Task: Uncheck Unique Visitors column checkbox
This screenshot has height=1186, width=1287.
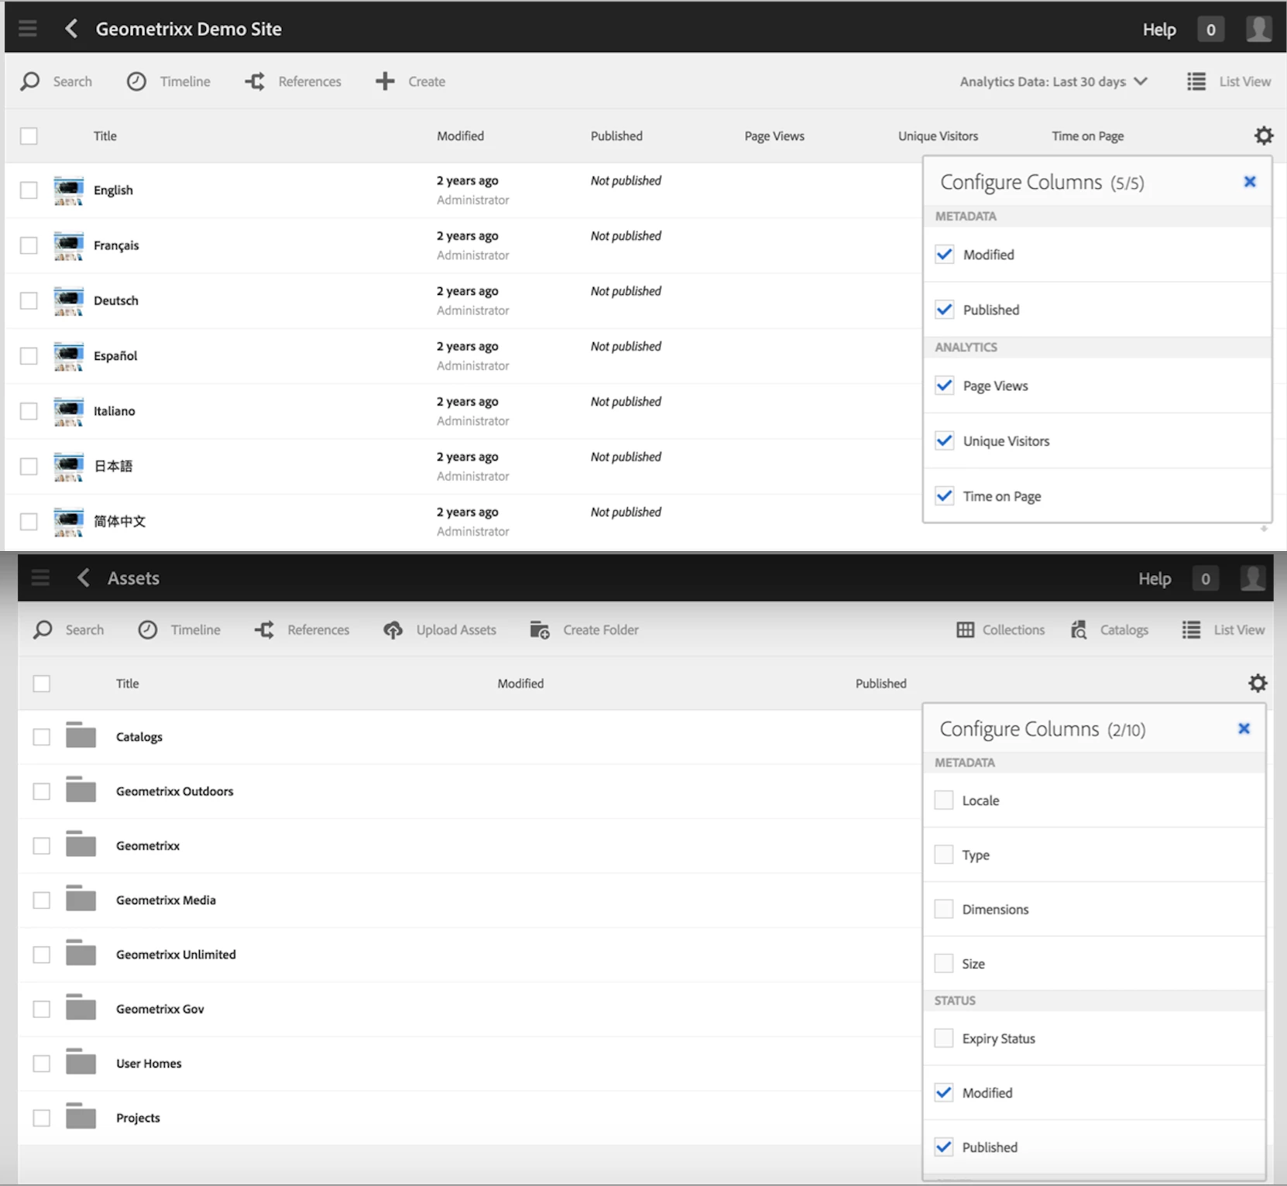Action: pyautogui.click(x=944, y=440)
